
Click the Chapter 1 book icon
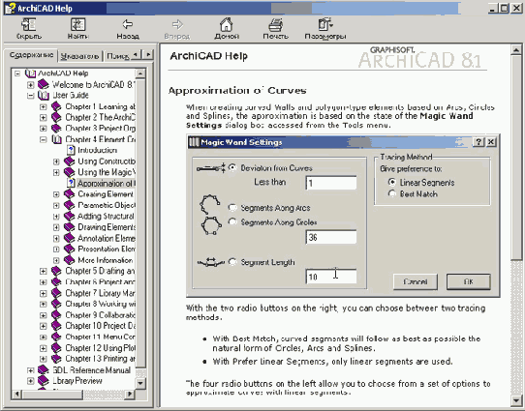tap(56, 106)
